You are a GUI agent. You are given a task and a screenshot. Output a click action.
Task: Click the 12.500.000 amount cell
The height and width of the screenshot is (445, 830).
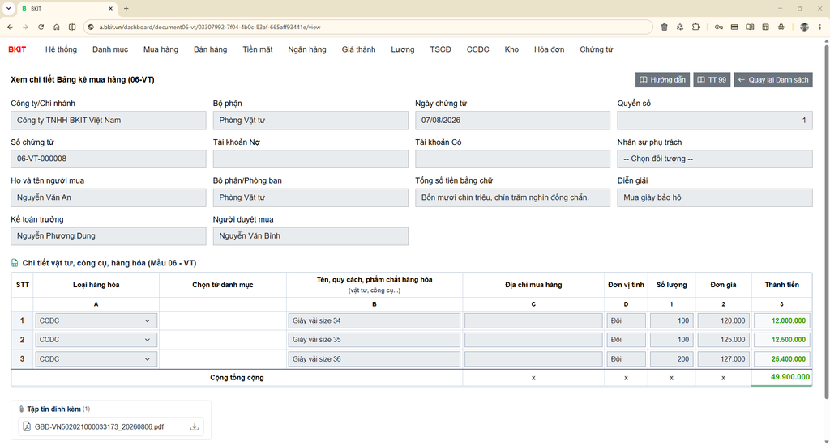(782, 340)
